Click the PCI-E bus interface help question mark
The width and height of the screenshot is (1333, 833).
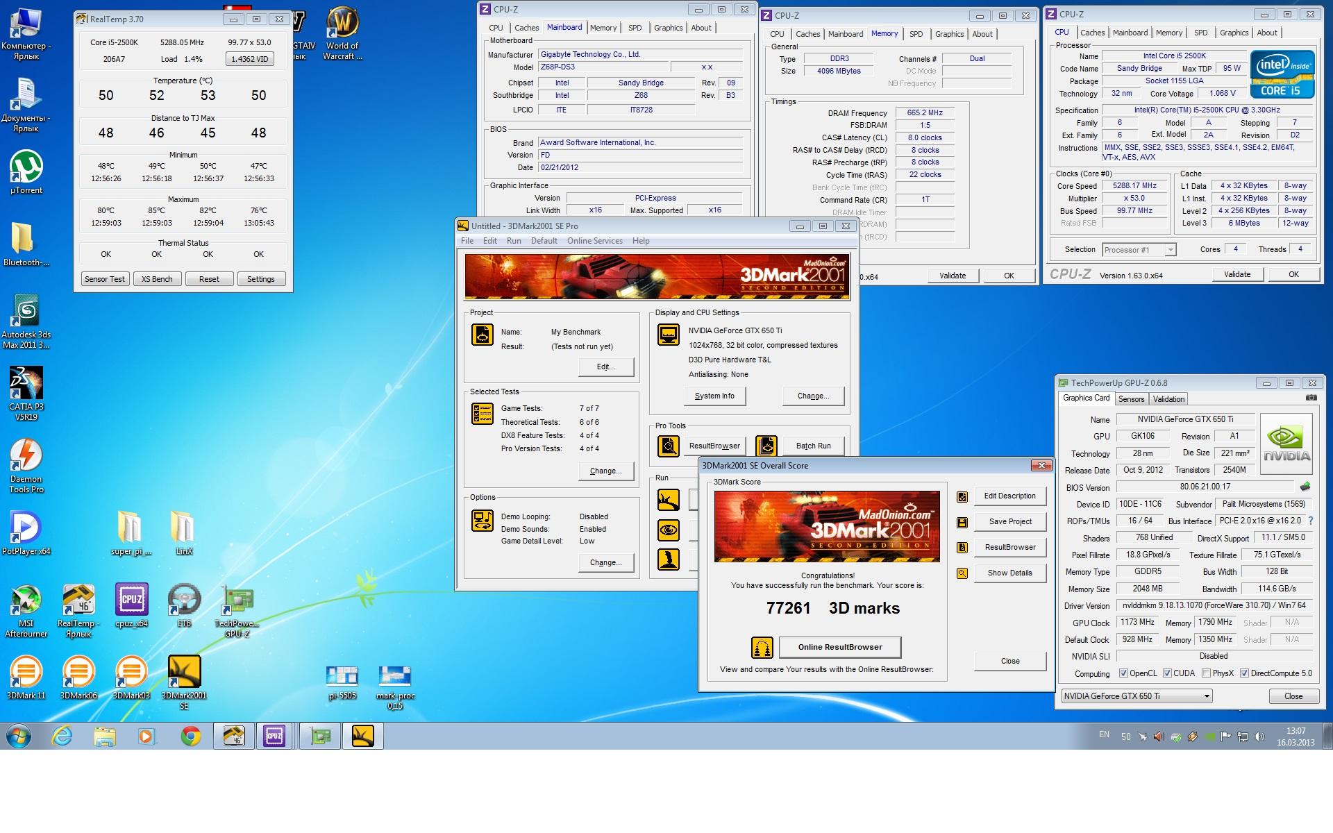click(1311, 521)
